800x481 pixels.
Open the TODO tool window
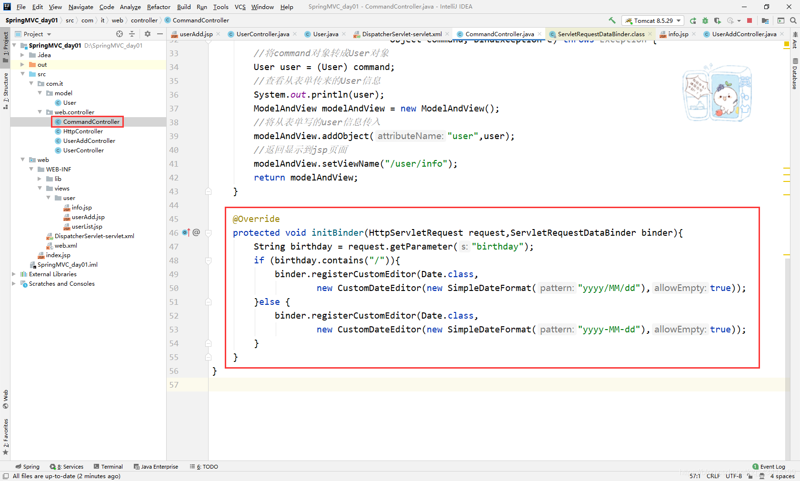pos(204,467)
